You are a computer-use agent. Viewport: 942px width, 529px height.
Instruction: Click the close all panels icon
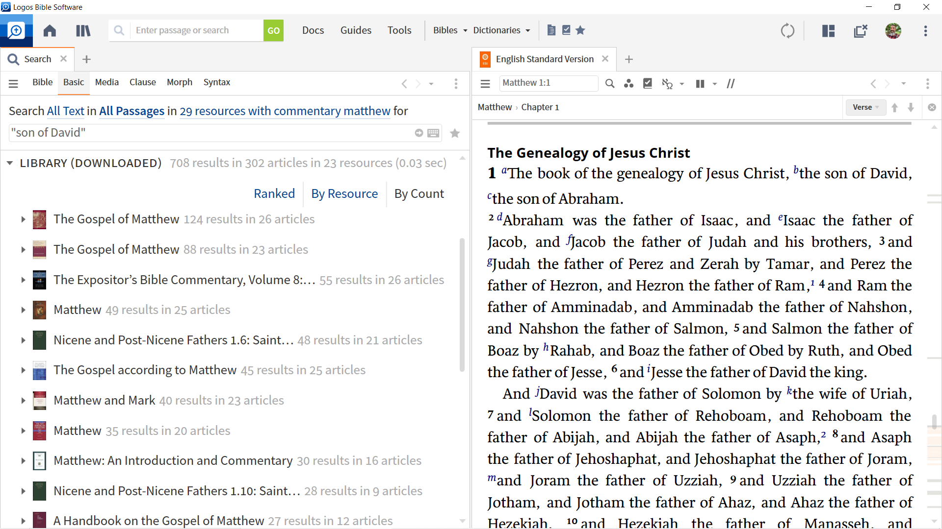[x=861, y=31]
